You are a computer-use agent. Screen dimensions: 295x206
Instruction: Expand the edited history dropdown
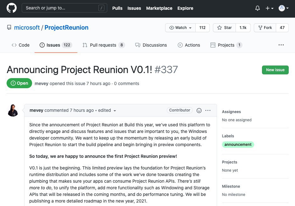(115, 111)
